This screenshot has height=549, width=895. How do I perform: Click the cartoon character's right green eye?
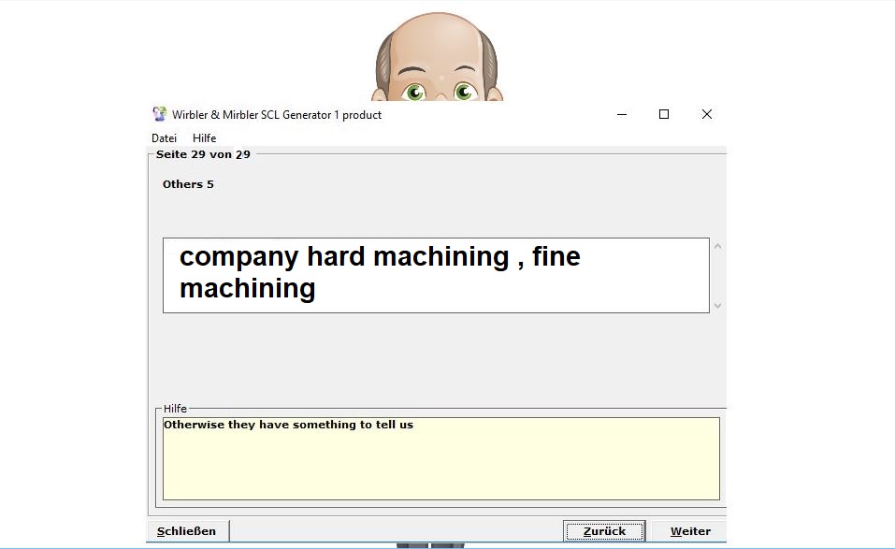[x=464, y=92]
